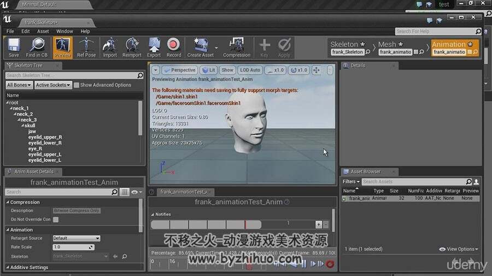Collapse the Animation section
Screen dimensions: 492x276
tap(8, 230)
